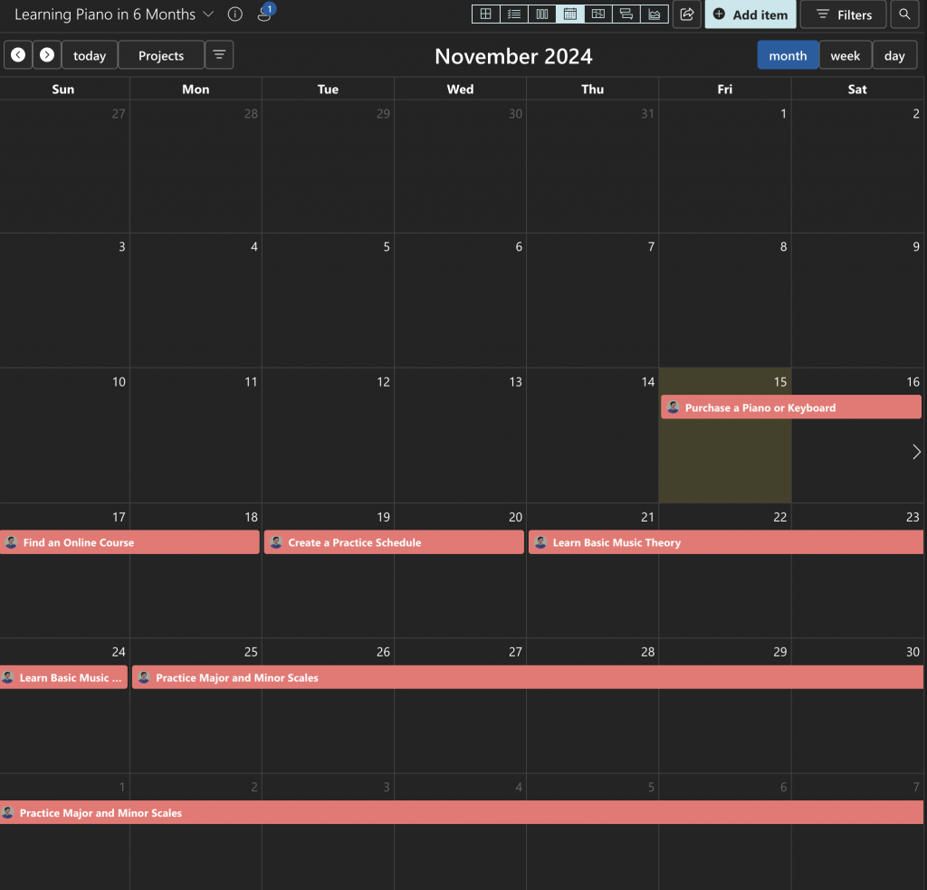This screenshot has width=927, height=890.
Task: Switch to day view
Action: [x=894, y=55]
